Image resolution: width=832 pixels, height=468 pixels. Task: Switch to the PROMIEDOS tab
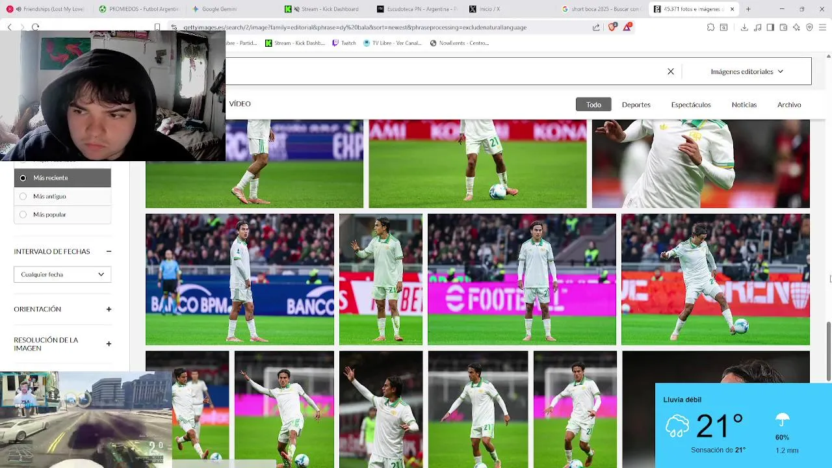[140, 9]
